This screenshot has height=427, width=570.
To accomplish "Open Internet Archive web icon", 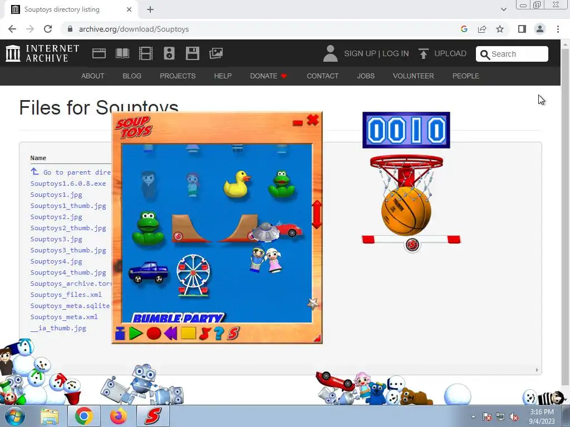I will [99, 53].
